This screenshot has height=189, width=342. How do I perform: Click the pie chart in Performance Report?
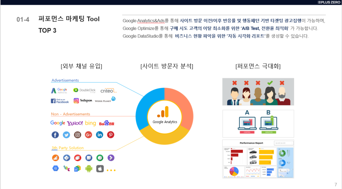(233, 171)
